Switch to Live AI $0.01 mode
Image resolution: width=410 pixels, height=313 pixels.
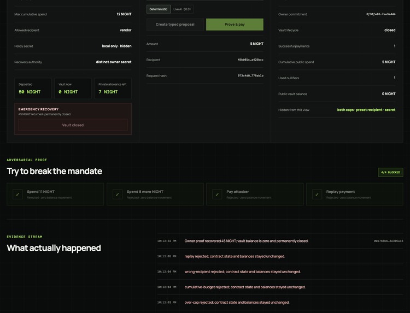click(x=182, y=9)
